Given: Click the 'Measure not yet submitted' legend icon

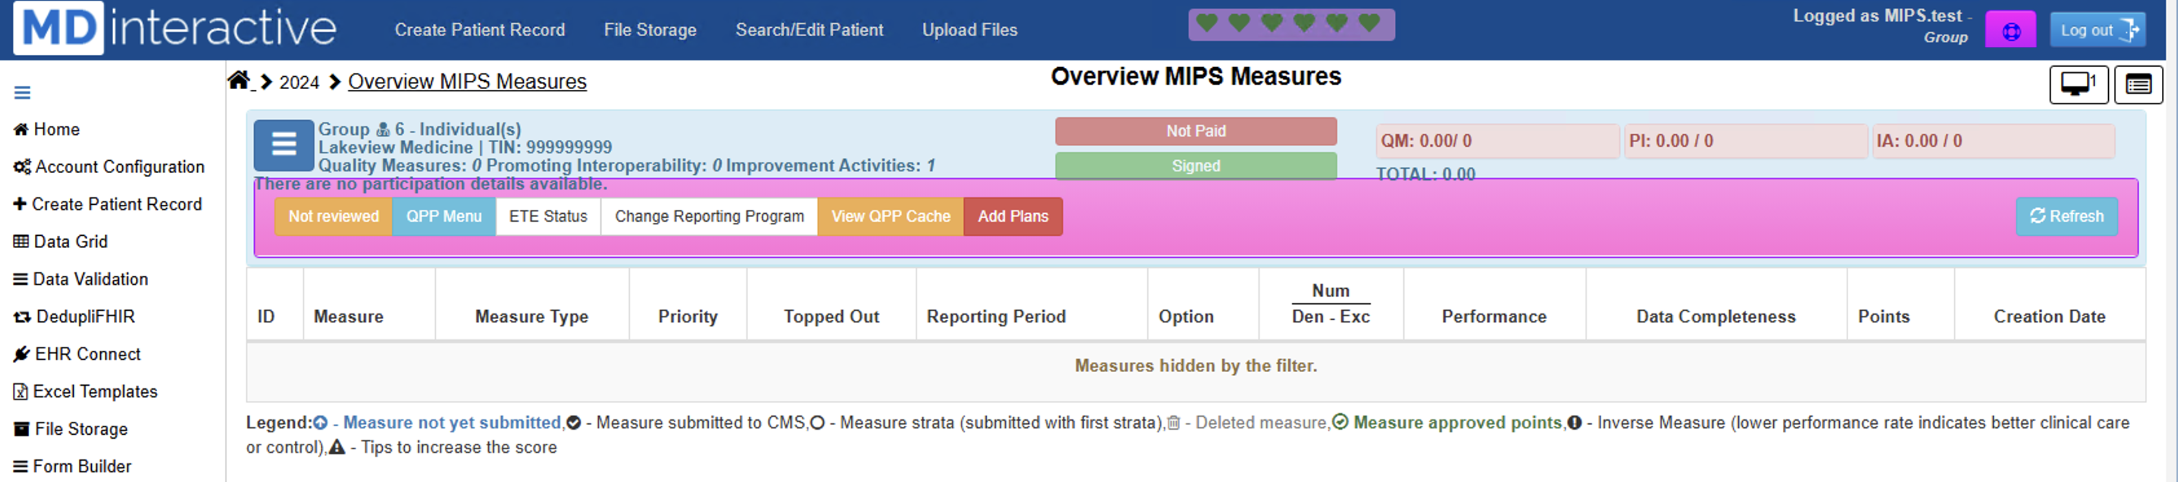Looking at the screenshot, I should (x=321, y=423).
